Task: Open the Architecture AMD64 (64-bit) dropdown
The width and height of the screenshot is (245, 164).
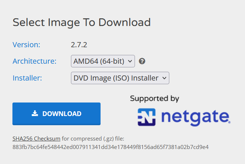Action: tap(103, 61)
